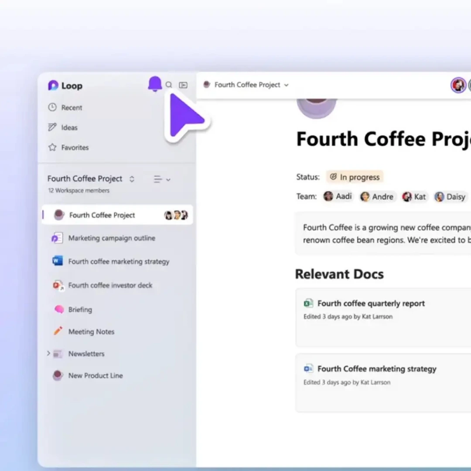This screenshot has height=471, width=471.
Task: Click the purple notifications bell icon
Action: (155, 84)
